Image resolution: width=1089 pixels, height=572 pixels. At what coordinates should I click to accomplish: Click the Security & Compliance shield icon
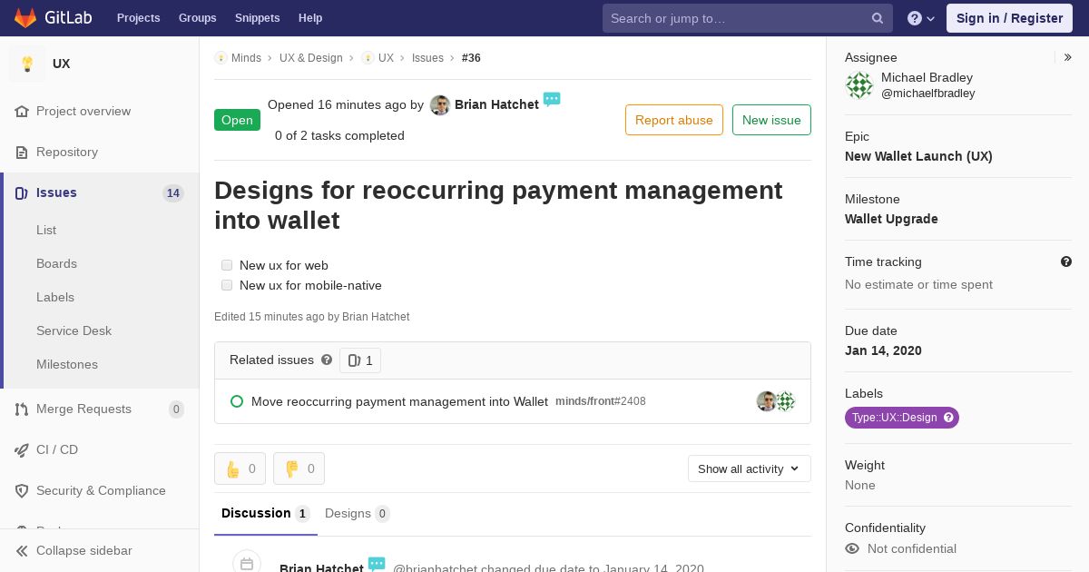click(x=22, y=490)
